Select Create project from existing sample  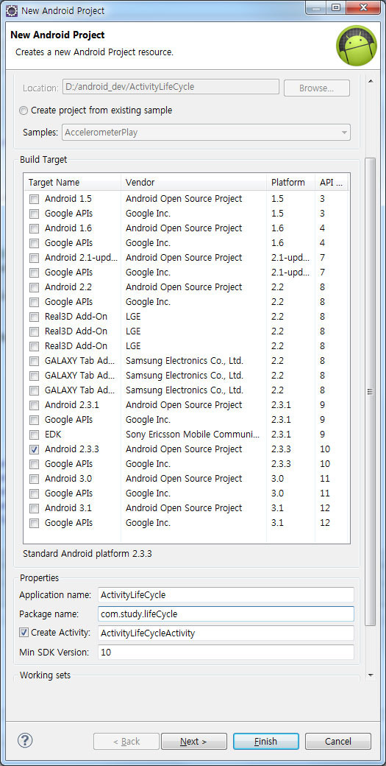24,111
